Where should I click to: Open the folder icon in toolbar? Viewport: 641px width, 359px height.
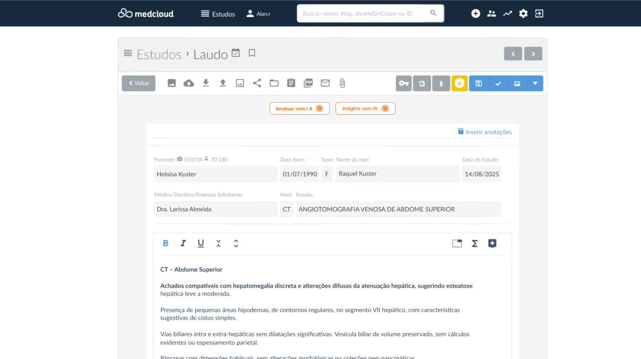[x=274, y=83]
